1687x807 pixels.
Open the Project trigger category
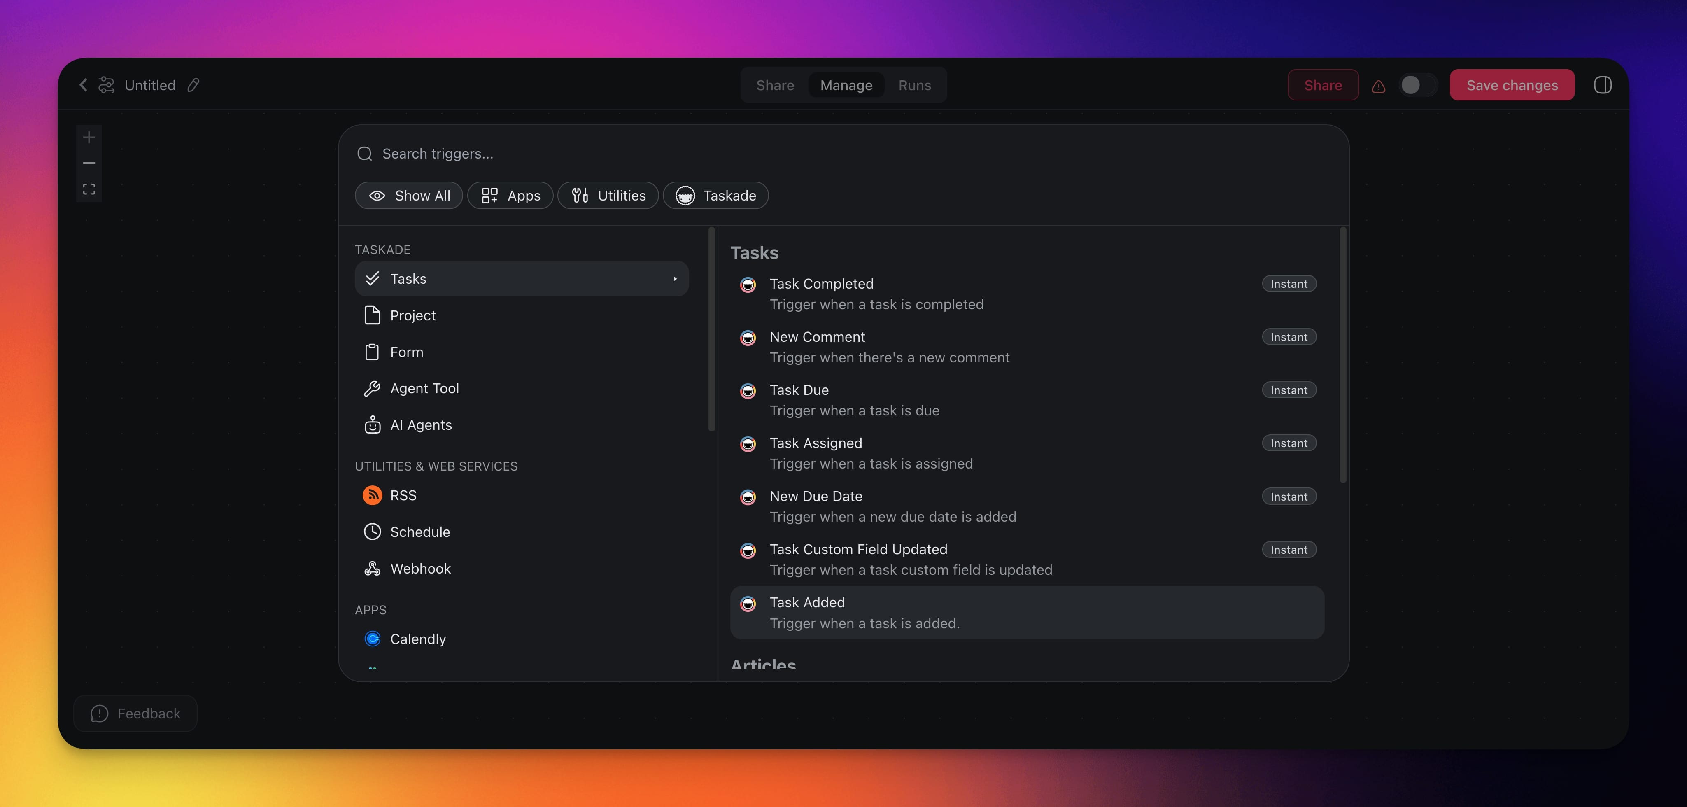[x=412, y=316]
